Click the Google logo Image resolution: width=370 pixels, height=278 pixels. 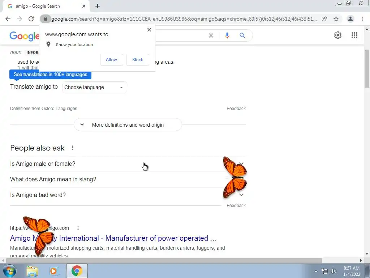click(x=24, y=36)
